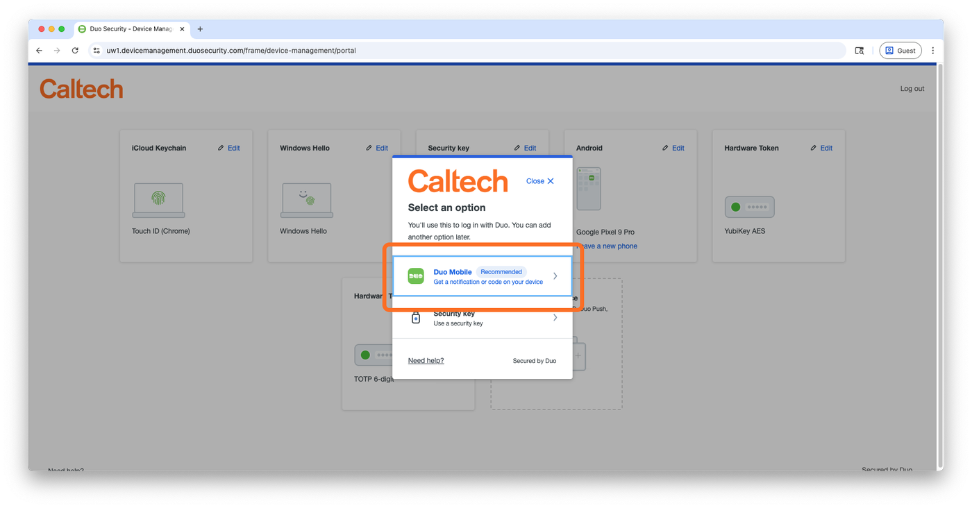Click the Need help? link in dialog
Image resolution: width=972 pixels, height=508 pixels.
click(x=426, y=361)
